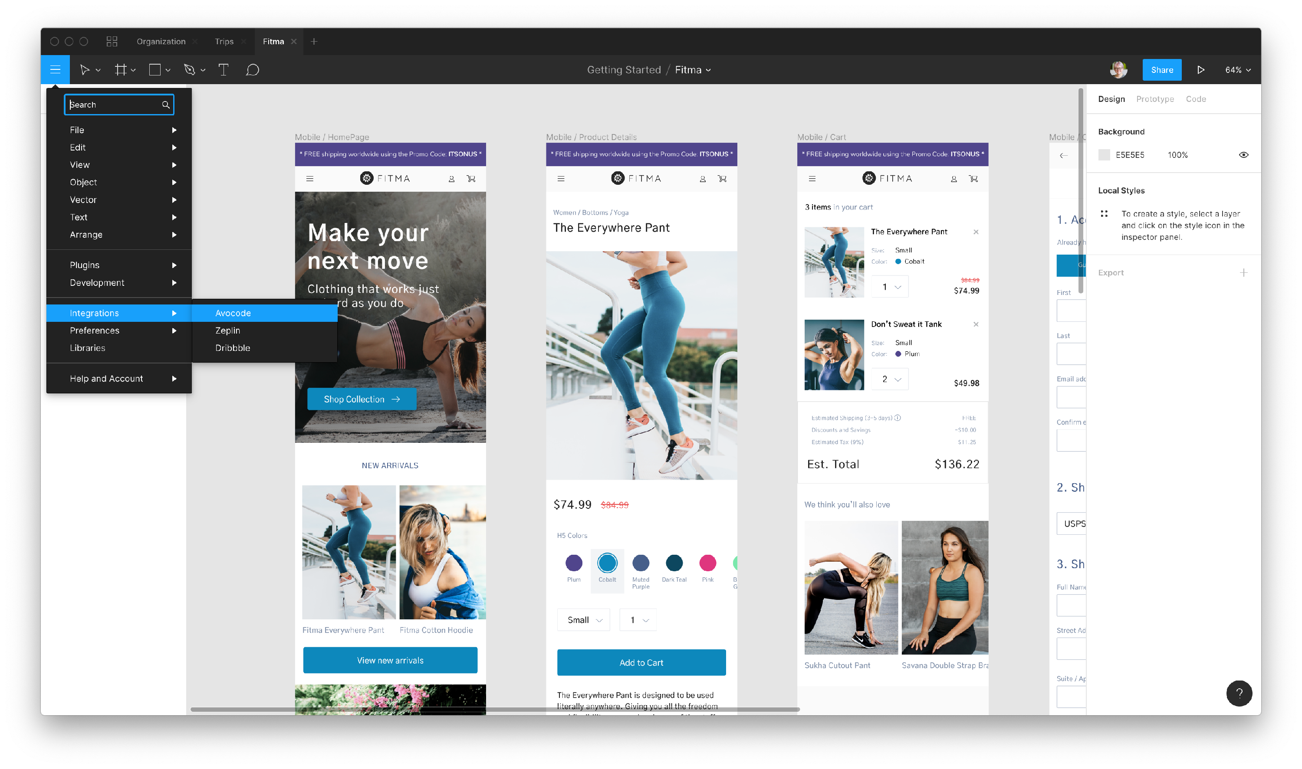Open the 64% zoom dropdown
The width and height of the screenshot is (1302, 769).
(x=1237, y=70)
